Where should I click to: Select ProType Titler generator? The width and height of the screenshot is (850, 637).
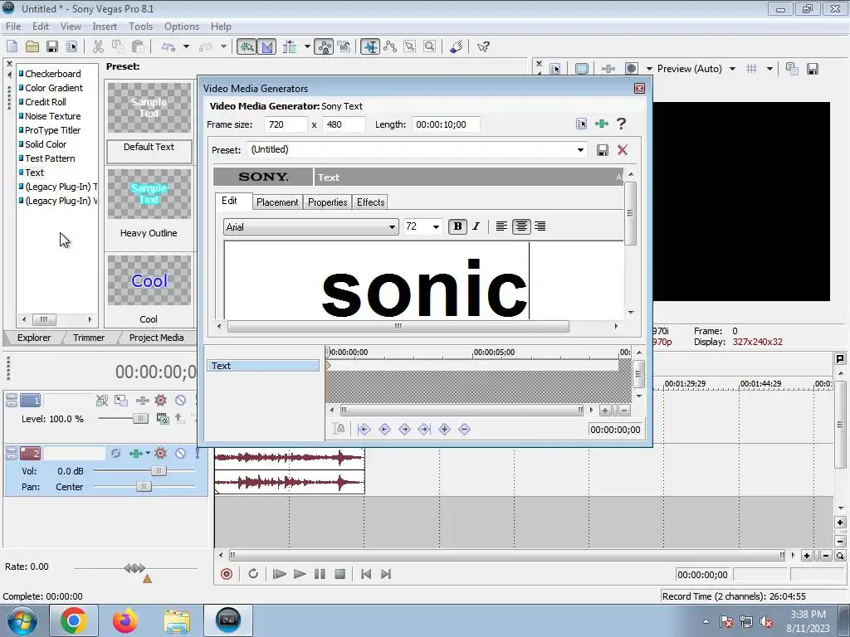[x=52, y=130]
